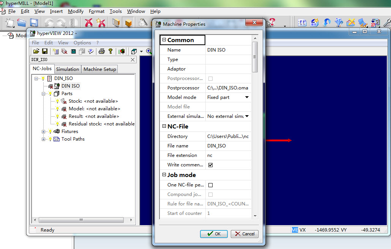Select the Residual stock tree item
The image size is (391, 249).
click(x=101, y=124)
